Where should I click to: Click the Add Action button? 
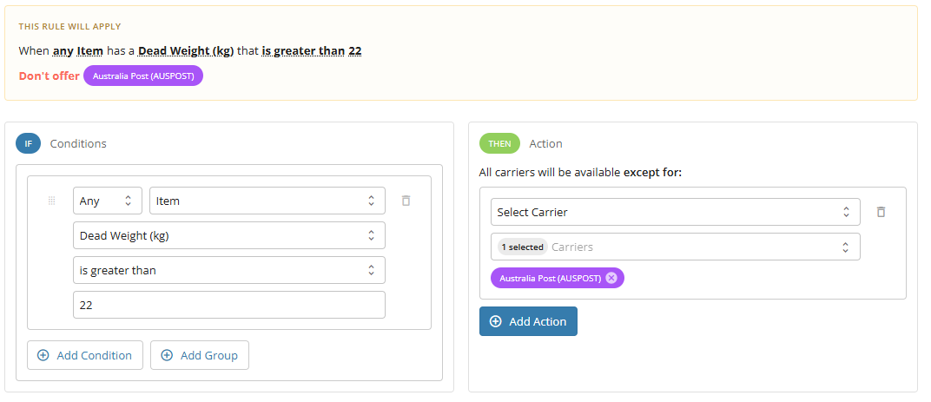tap(528, 321)
